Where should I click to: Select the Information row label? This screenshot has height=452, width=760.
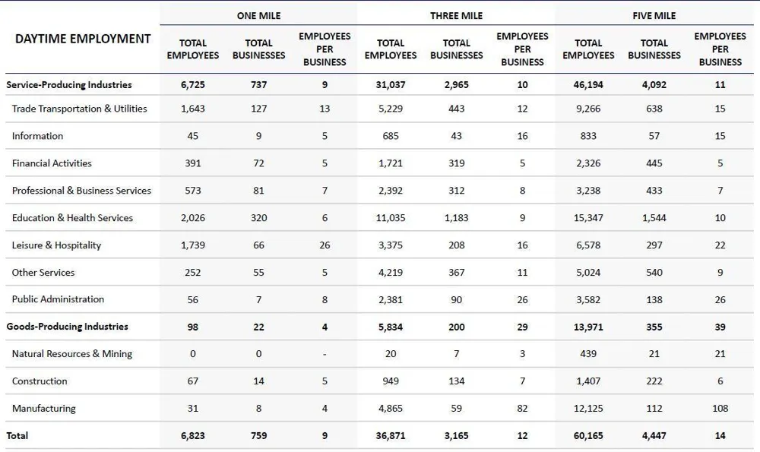[38, 136]
